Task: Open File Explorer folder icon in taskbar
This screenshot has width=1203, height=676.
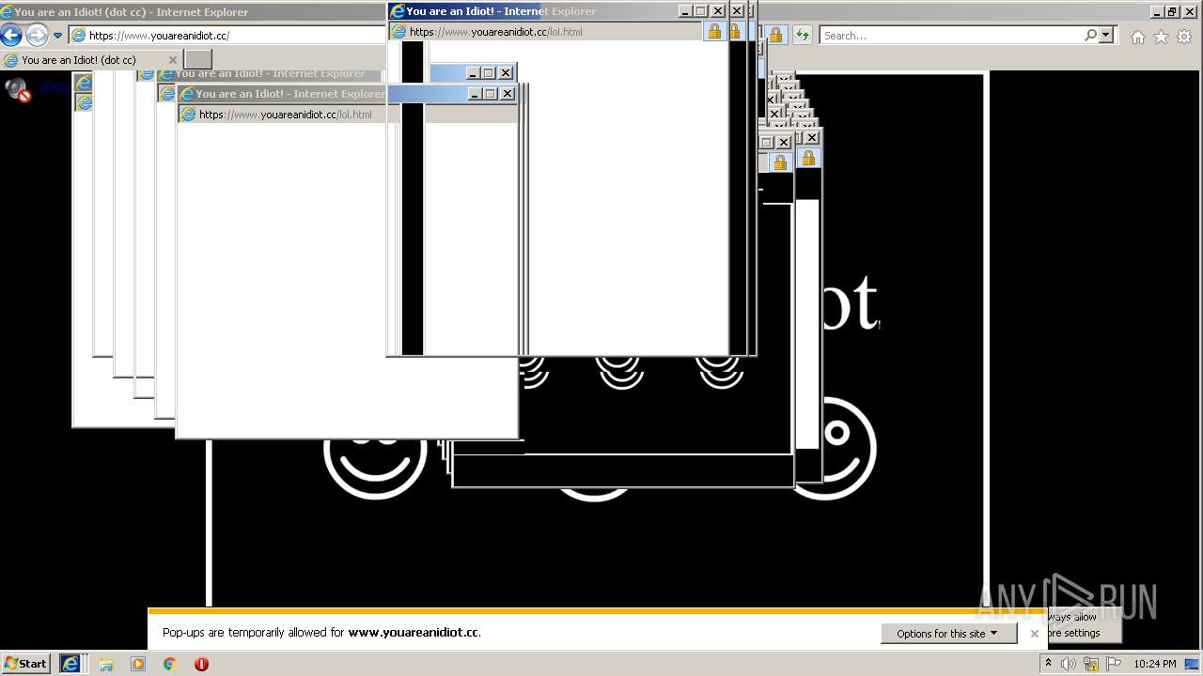Action: coord(105,664)
